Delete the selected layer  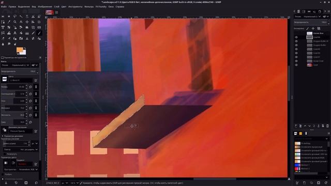click(x=327, y=126)
